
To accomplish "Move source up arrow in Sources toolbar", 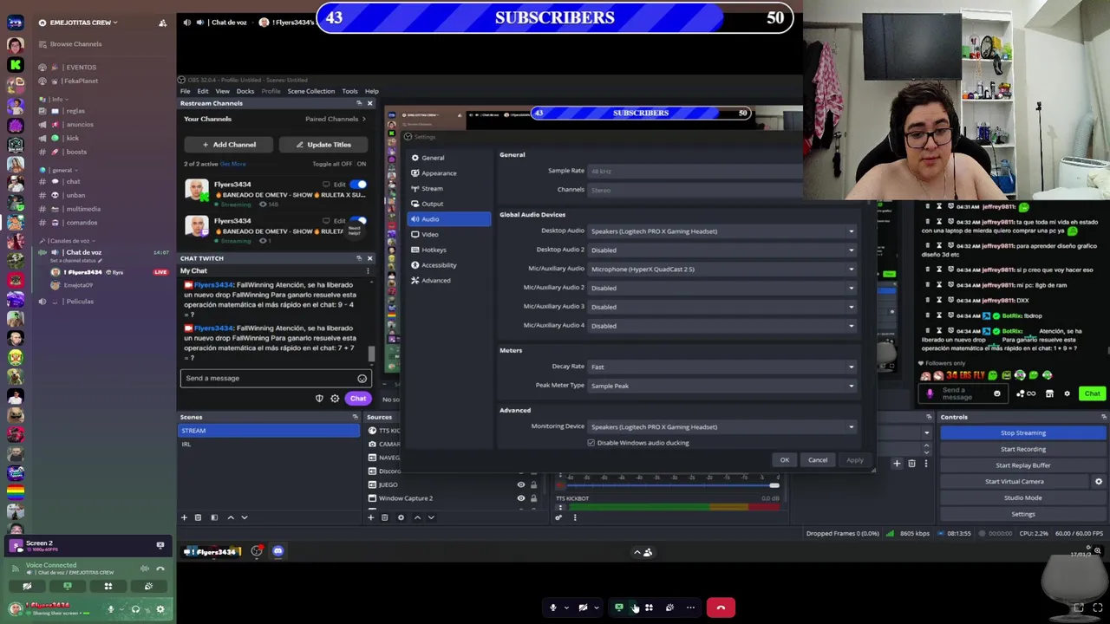I will pyautogui.click(x=417, y=517).
